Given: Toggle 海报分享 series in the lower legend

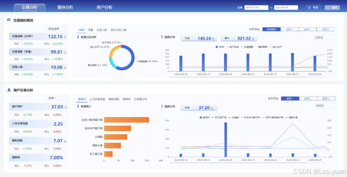Looking at the screenshot, I should click(x=291, y=117).
